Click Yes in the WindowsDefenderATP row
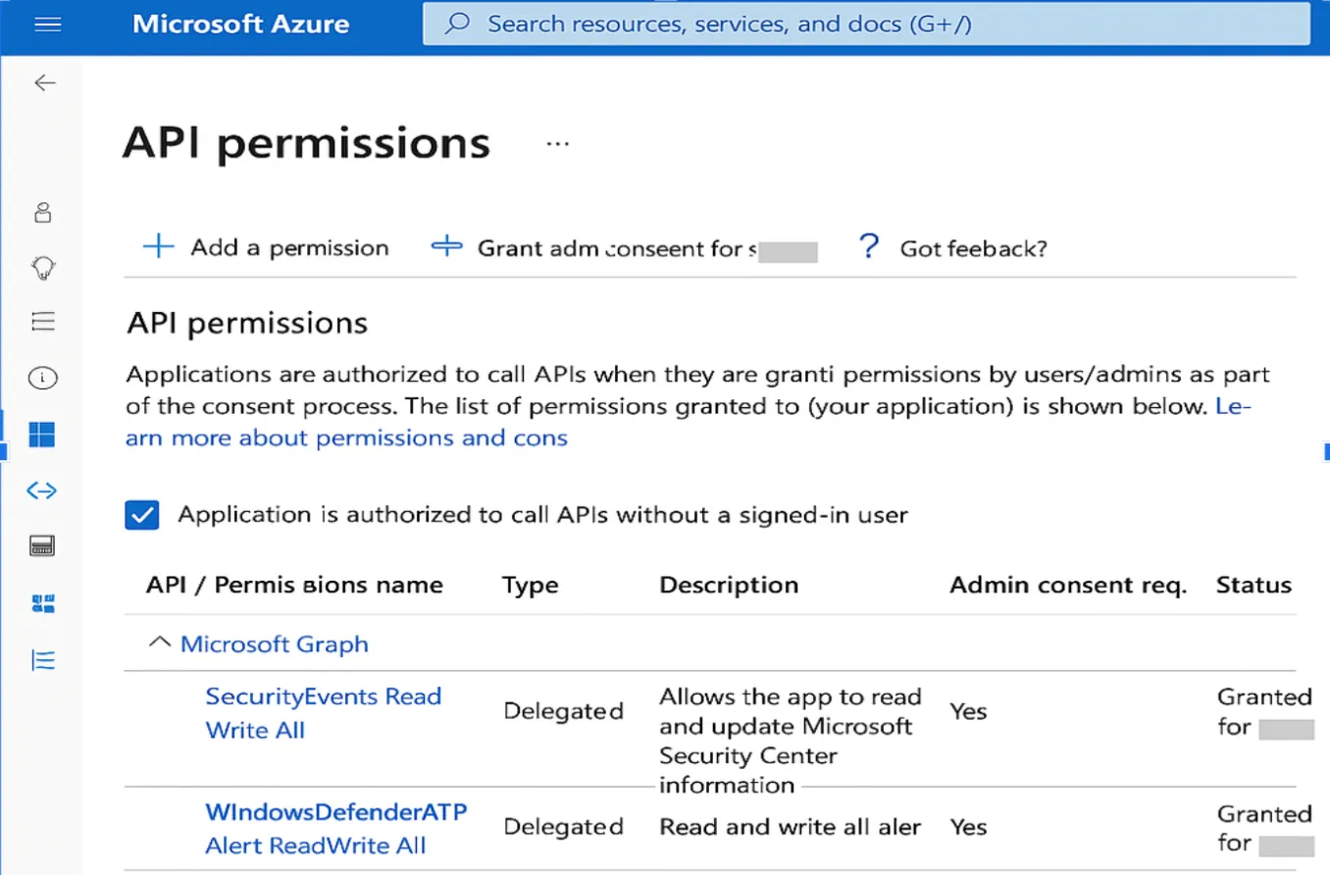The image size is (1330, 875). click(x=968, y=827)
